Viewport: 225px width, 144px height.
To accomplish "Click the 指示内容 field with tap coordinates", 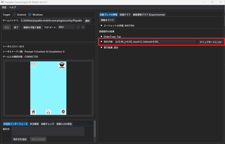I will click(x=156, y=42).
